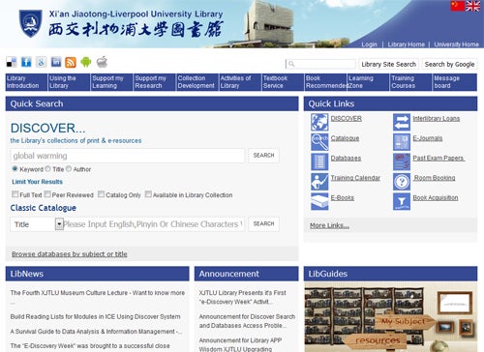Click the Interlibrary Loans arrows icon

pyautogui.click(x=402, y=122)
